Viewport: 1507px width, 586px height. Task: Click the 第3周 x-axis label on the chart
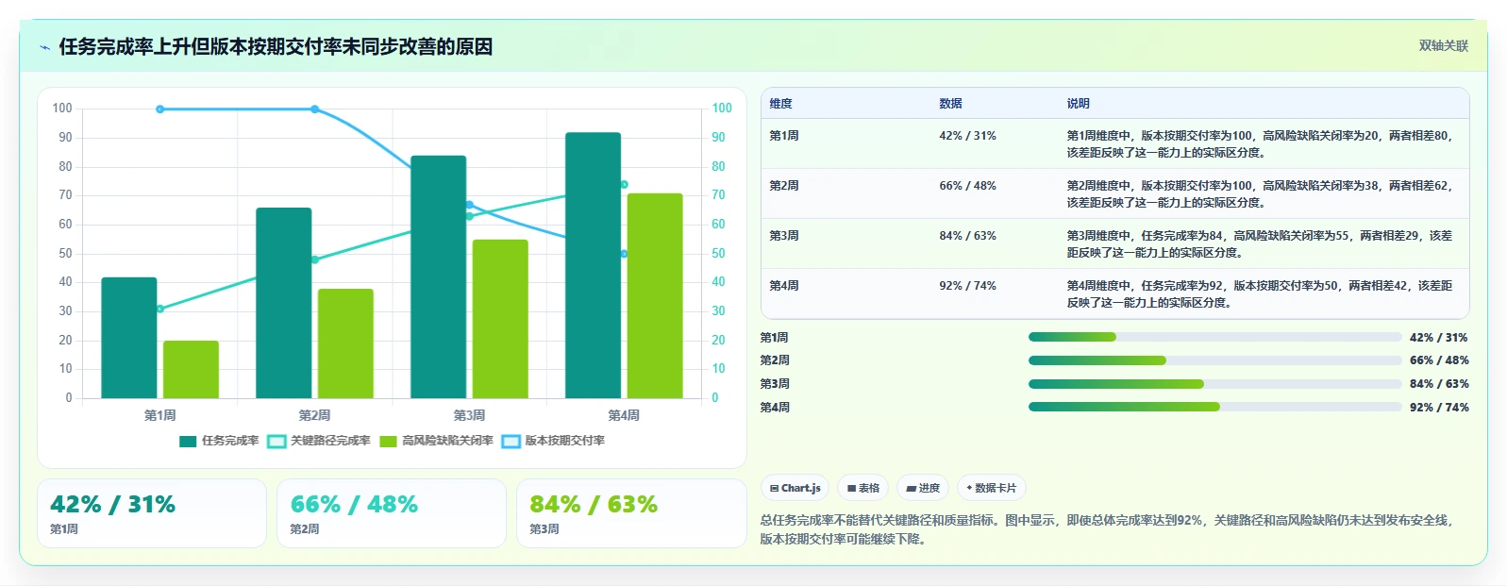pyautogui.click(x=469, y=415)
